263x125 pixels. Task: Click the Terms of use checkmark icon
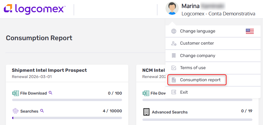tap(174, 68)
